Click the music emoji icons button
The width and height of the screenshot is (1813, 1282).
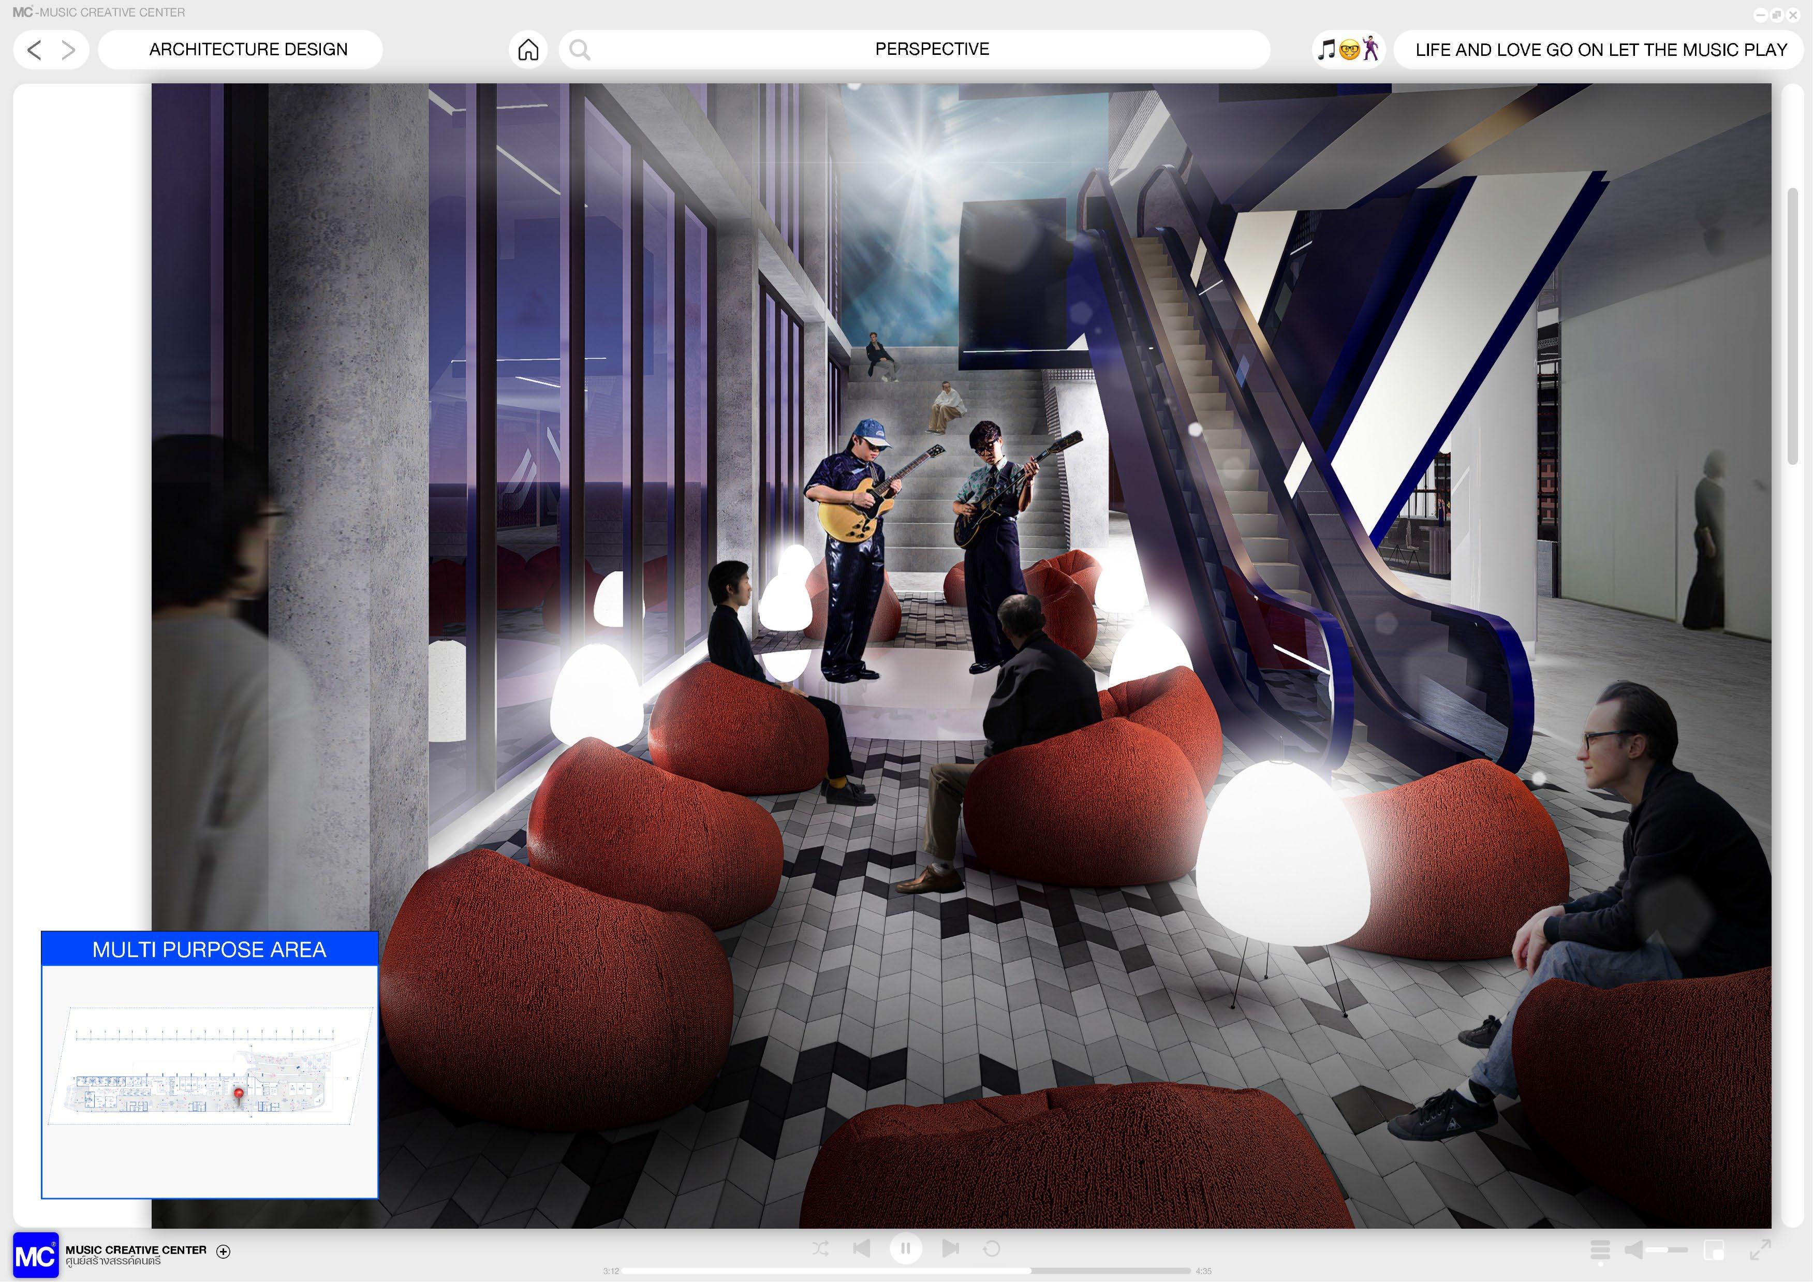(x=1348, y=50)
